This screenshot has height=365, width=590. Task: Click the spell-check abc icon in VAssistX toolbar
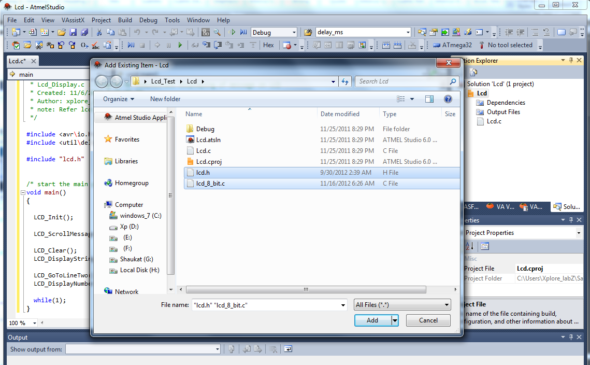[x=96, y=45]
